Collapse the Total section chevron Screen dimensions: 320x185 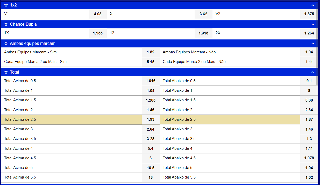[x=313, y=72]
